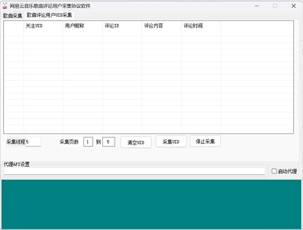The width and height of the screenshot is (303, 230).
Task: Focus the 采集线程 thread count field
Action: point(33,142)
